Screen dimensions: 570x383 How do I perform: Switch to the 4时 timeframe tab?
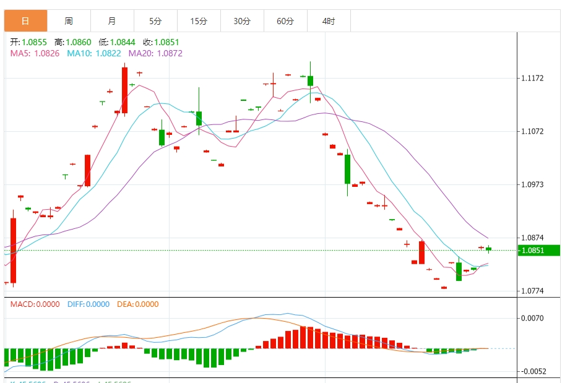tap(328, 20)
